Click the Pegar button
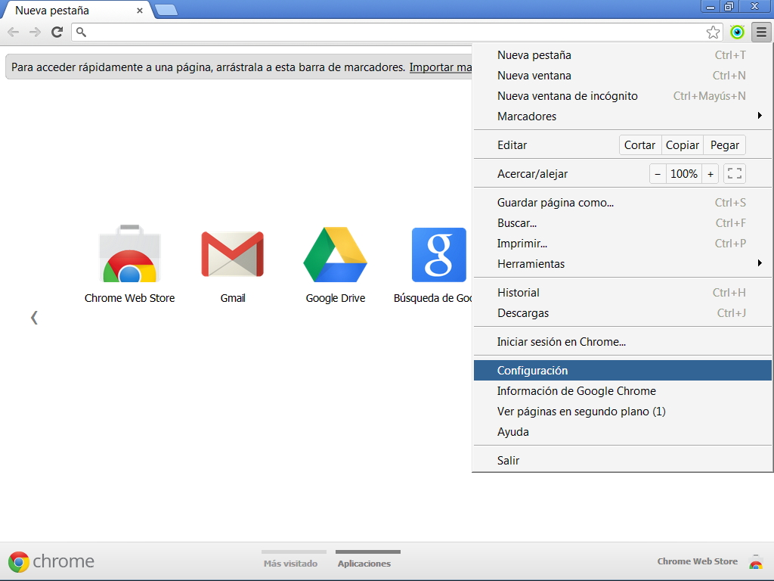 [725, 144]
